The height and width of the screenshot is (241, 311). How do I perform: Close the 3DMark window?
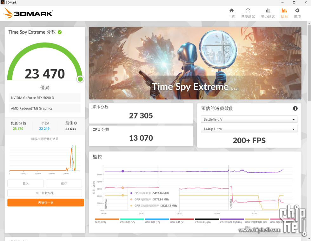coord(305,3)
